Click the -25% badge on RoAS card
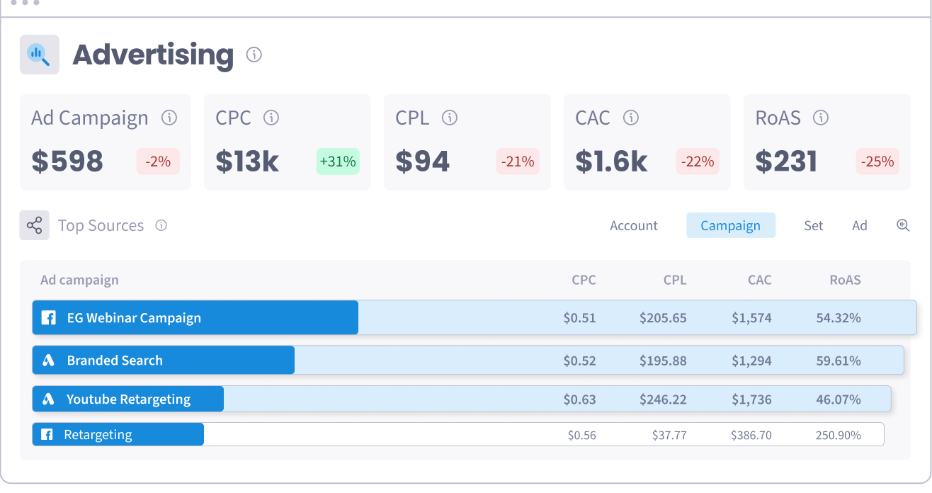Screen dimensions: 932x493 [877, 161]
